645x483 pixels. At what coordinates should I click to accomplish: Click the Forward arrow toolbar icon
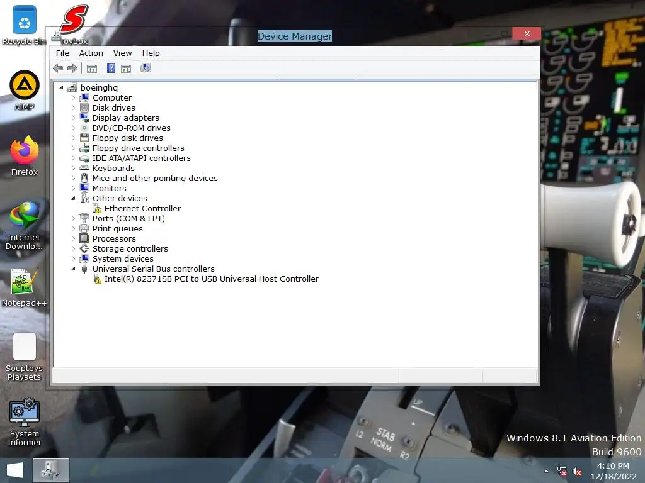[72, 68]
